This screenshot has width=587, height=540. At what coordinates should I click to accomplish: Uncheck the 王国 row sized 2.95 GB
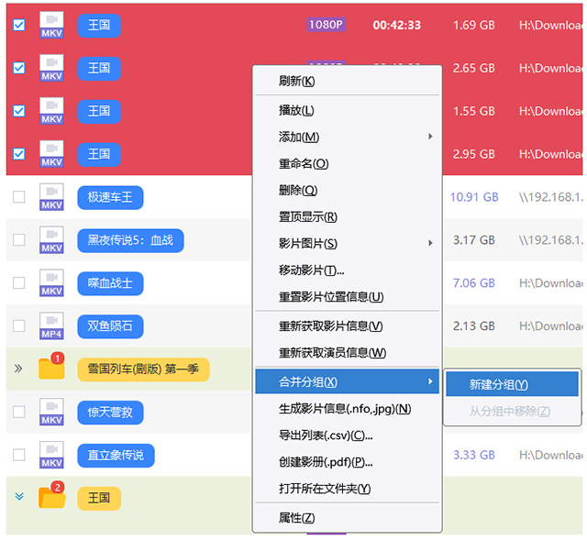pos(19,154)
